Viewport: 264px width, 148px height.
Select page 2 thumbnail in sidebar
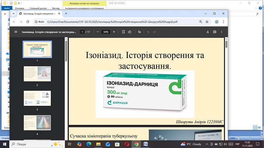37,74
